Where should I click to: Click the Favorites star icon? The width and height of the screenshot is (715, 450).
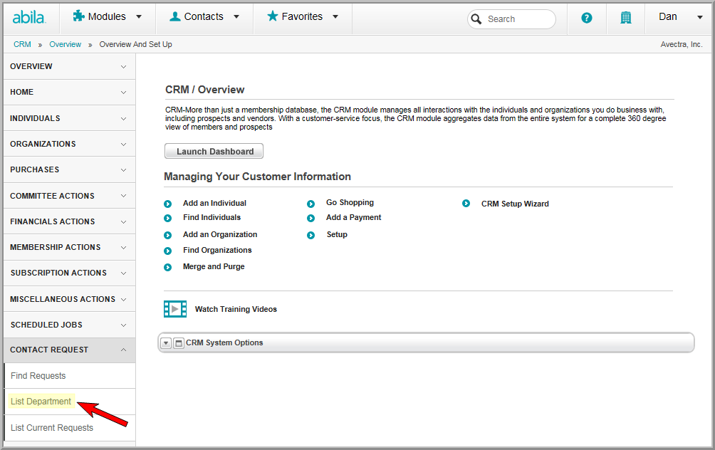273,16
